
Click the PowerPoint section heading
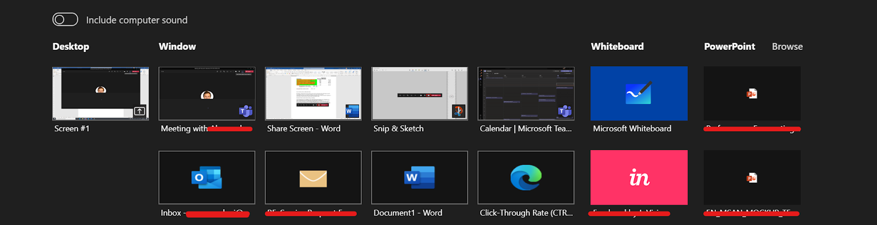[730, 47]
